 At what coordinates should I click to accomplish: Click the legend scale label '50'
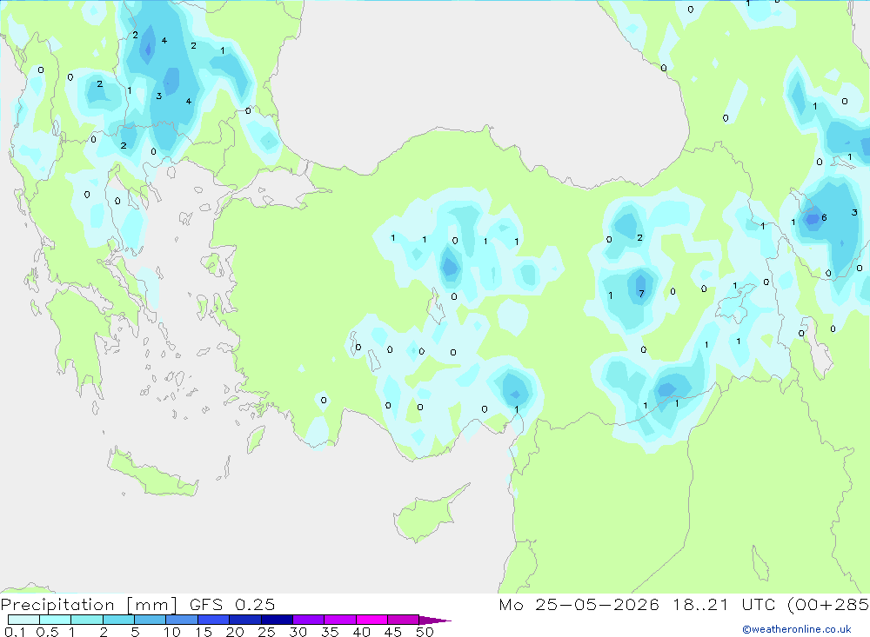[x=425, y=632]
